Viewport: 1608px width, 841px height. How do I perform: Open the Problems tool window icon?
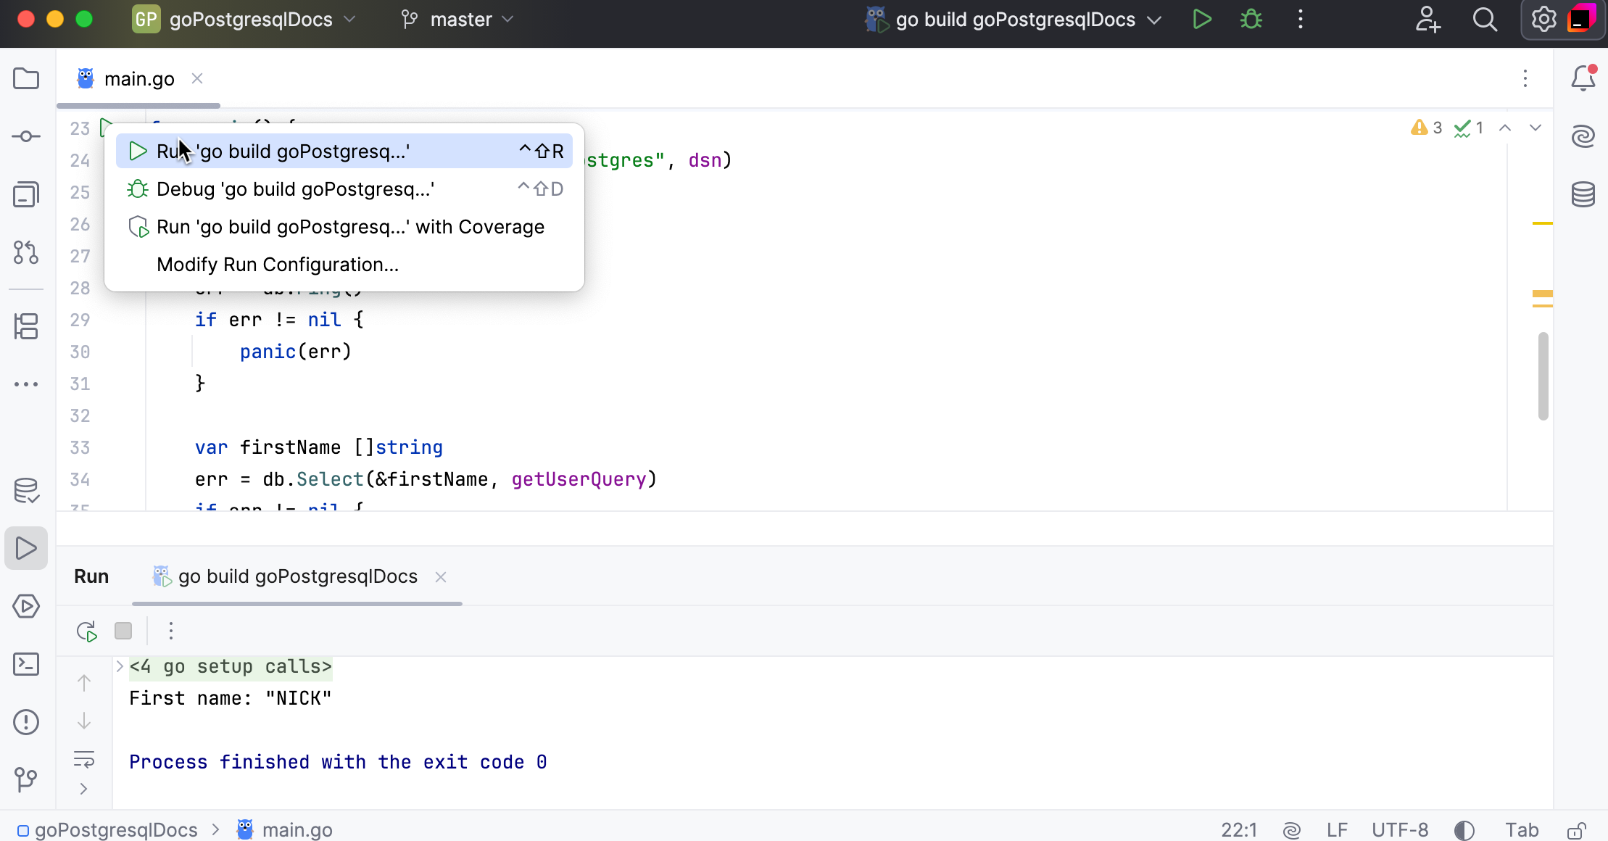click(x=26, y=722)
